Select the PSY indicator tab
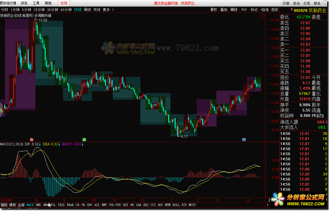 [x=184, y=205]
